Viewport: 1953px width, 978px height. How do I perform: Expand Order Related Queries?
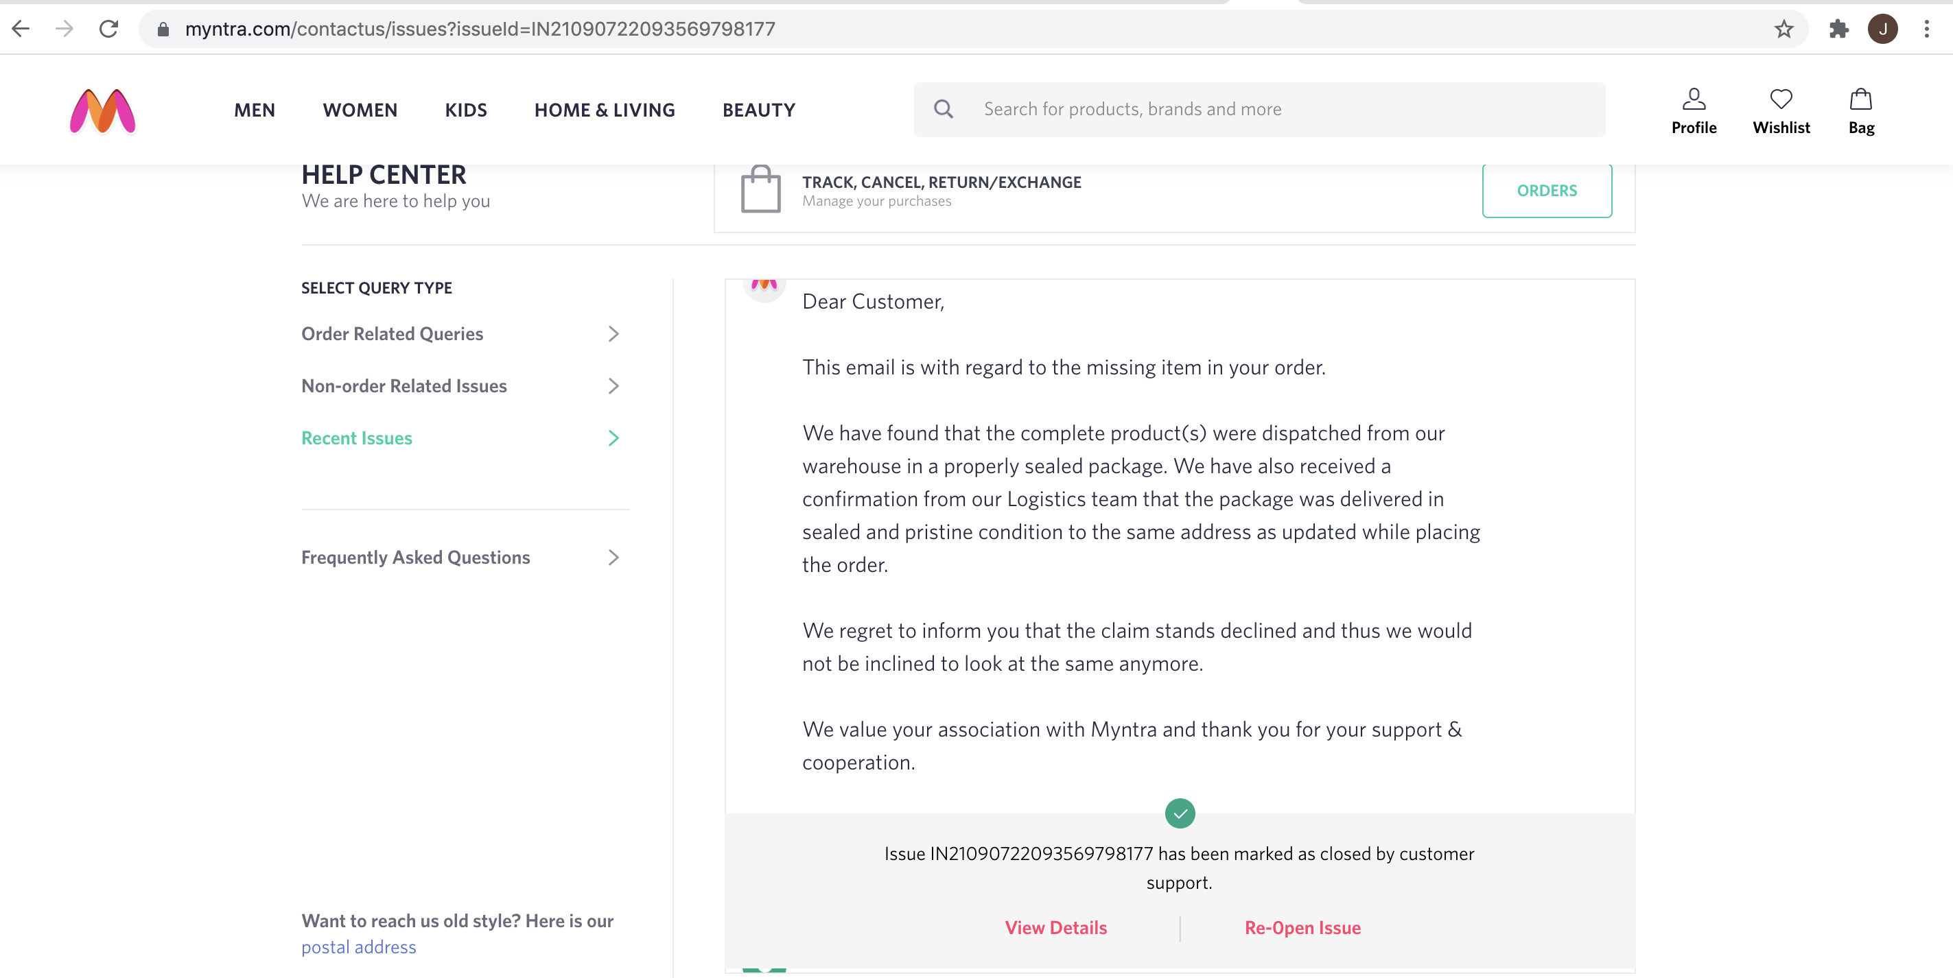pyautogui.click(x=460, y=334)
